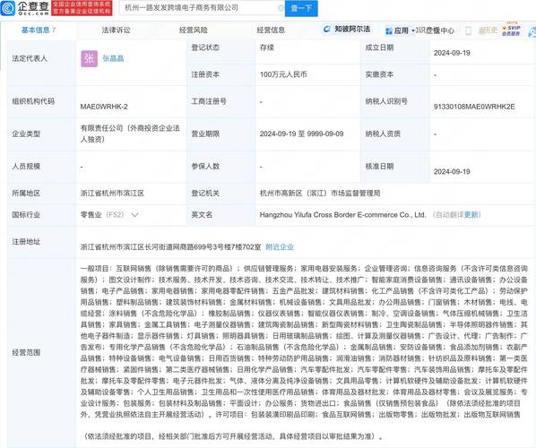Click the 附近企业 nearby companies link
Viewport: 536px width, 448px height.
coord(280,246)
